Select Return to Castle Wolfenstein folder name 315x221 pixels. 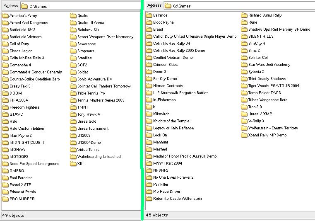coord(178,199)
